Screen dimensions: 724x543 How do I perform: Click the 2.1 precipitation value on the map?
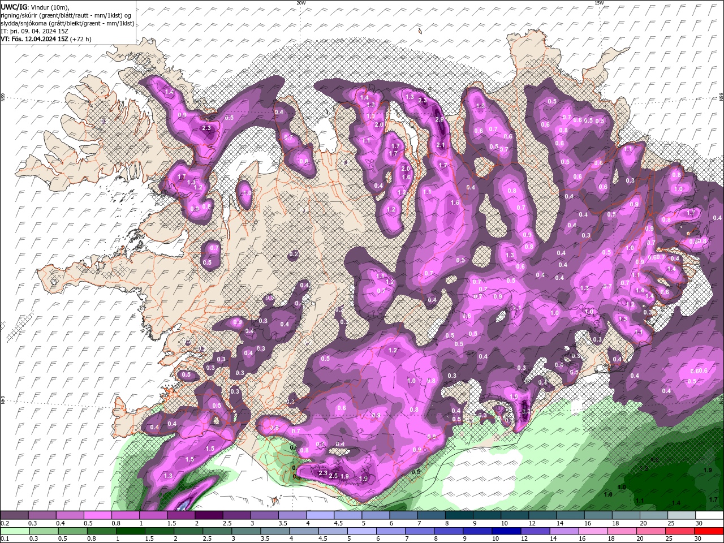pos(441,145)
